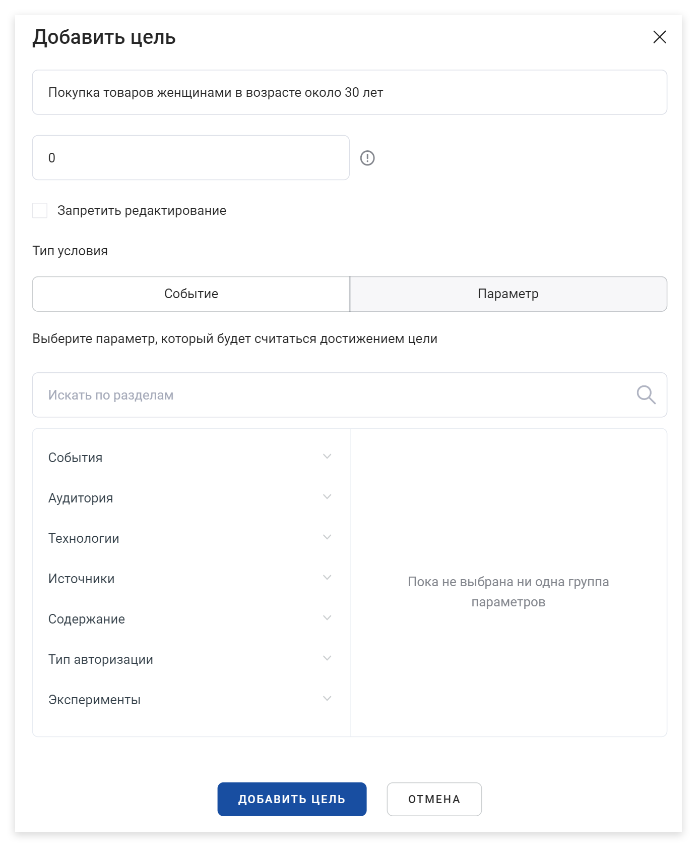Click the ДОБАВИТЬ ЦЕЛЬ button

[292, 799]
